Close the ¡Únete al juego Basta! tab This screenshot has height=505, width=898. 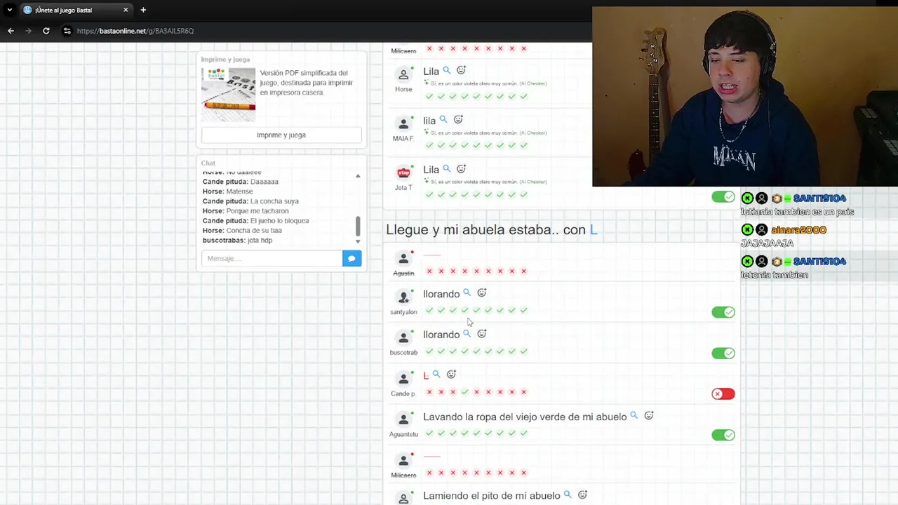(126, 10)
